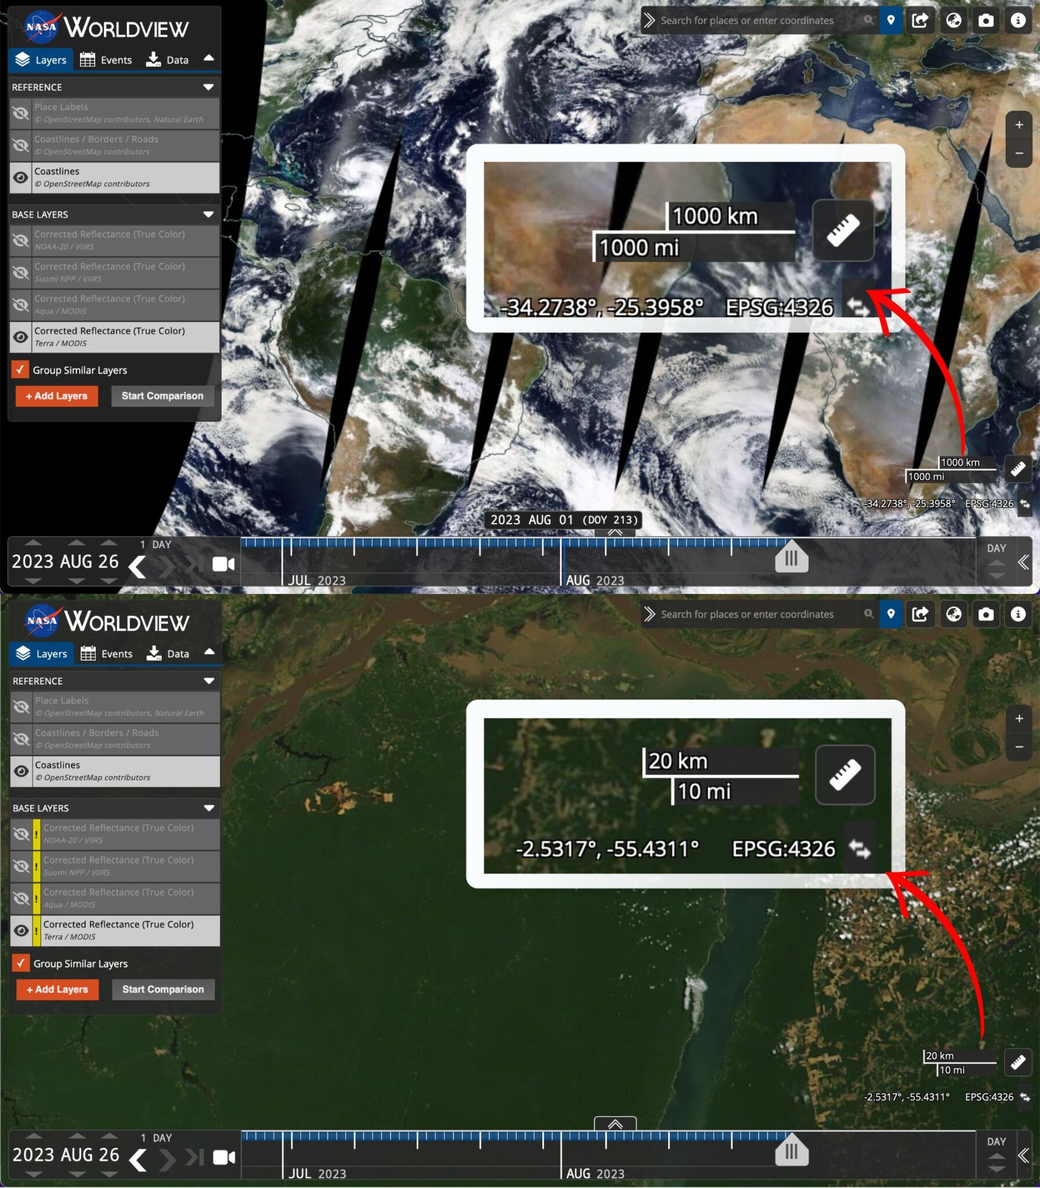Click Add Layers button in lower window
This screenshot has width=1040, height=1188.
57,989
